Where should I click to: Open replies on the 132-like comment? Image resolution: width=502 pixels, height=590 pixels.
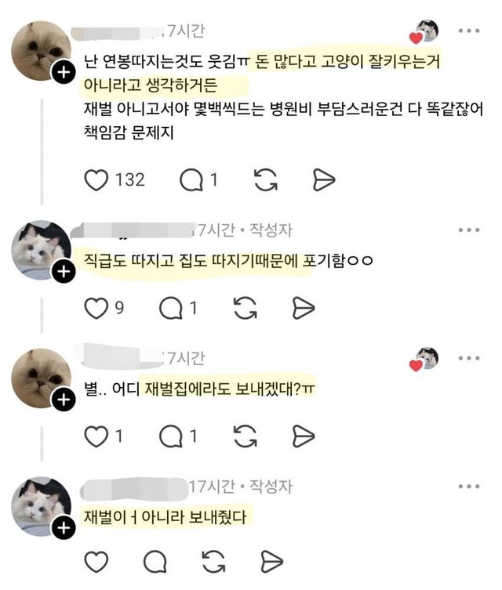click(x=191, y=180)
